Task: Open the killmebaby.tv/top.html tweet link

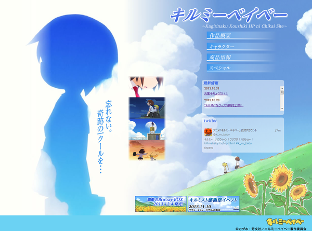Action: [x=219, y=143]
